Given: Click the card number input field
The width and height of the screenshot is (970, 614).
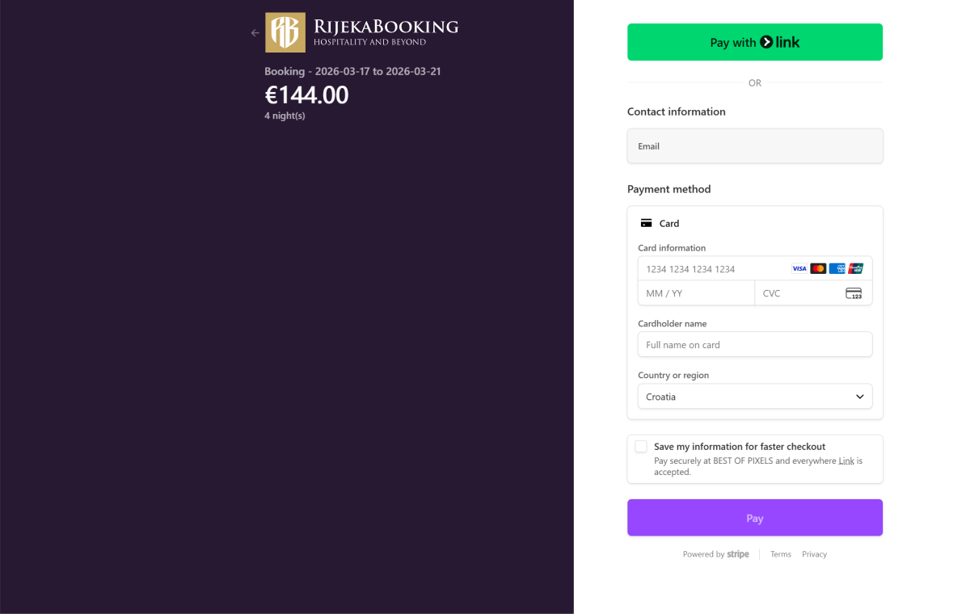Looking at the screenshot, I should click(711, 269).
